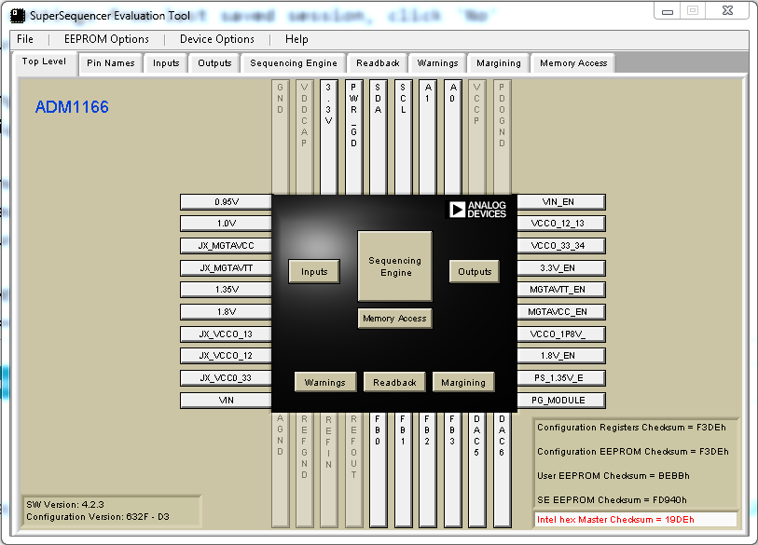Click the Sequencing Engine chip button
Screen dimensions: 758x545
tap(395, 266)
